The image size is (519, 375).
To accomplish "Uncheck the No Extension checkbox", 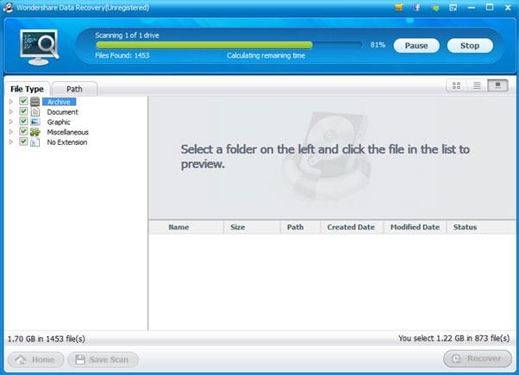I will point(23,141).
